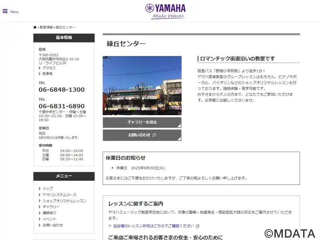Select the 定休日 label
Screen dimensions: 320x240
[x=44, y=128]
